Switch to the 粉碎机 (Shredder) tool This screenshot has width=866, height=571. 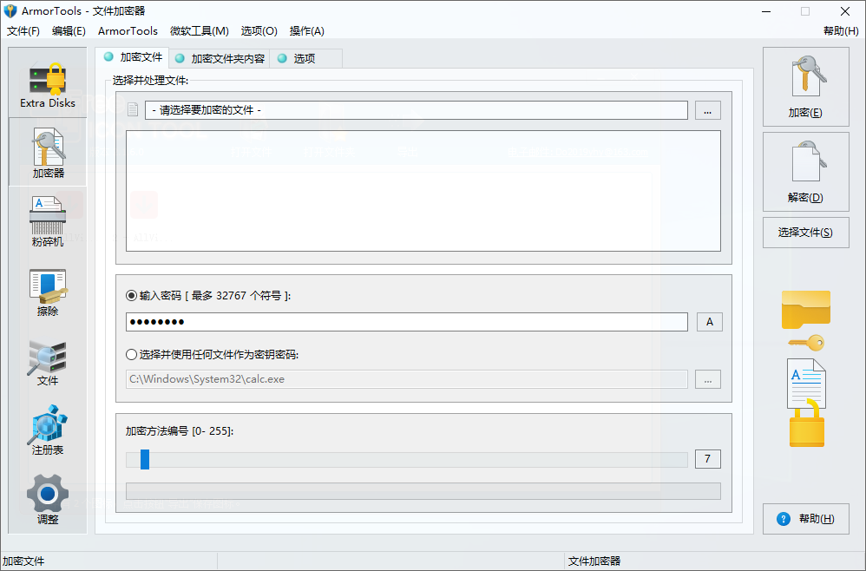(x=47, y=220)
